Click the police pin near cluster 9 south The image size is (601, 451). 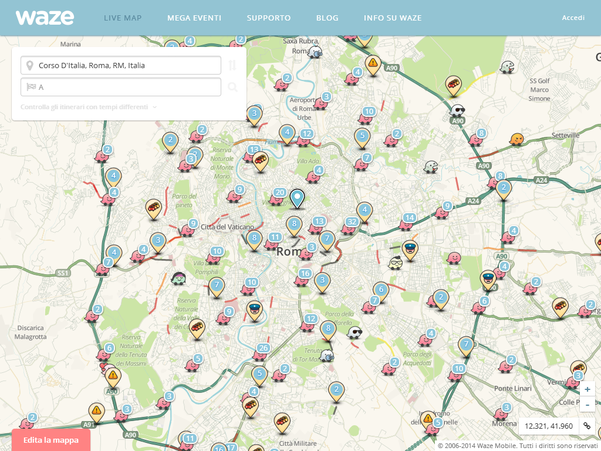click(x=254, y=310)
